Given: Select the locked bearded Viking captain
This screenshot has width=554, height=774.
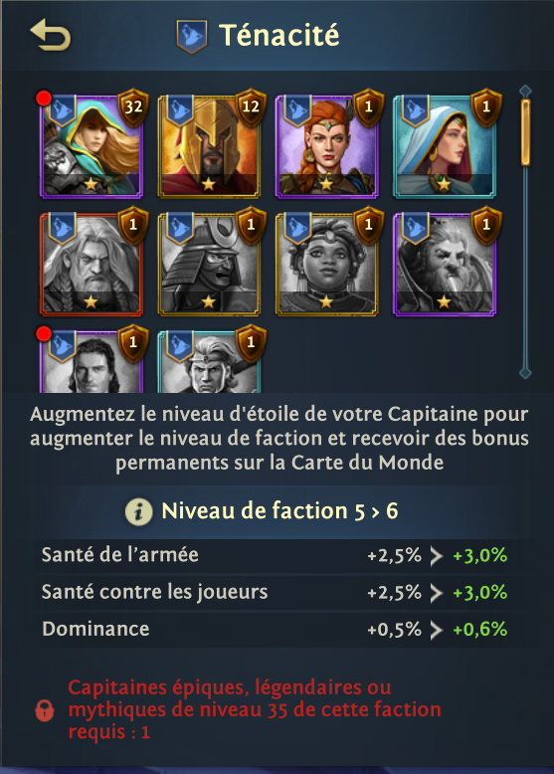Looking at the screenshot, I should pos(92,265).
